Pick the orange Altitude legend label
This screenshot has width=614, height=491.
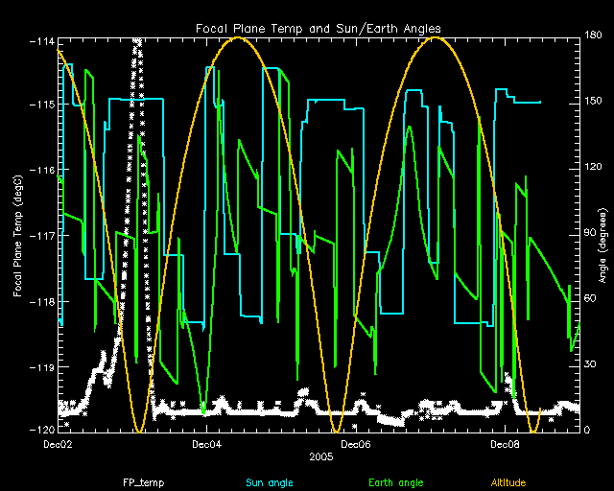pyautogui.click(x=508, y=482)
